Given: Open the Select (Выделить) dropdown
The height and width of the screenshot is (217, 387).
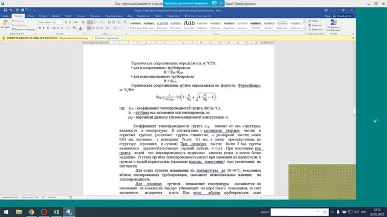Looking at the screenshot, I should [316, 30].
